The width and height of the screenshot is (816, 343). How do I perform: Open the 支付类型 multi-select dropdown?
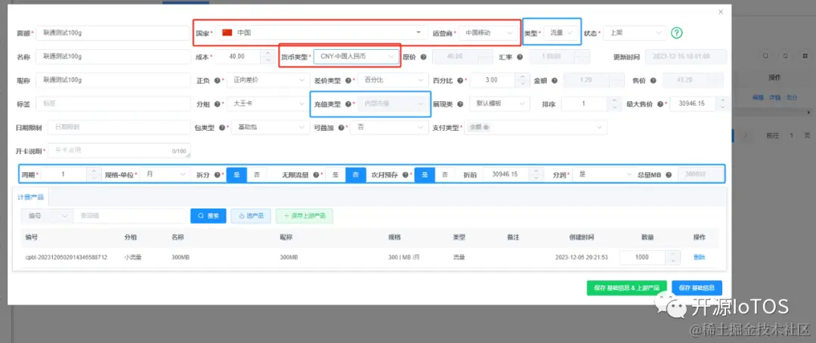tap(536, 127)
